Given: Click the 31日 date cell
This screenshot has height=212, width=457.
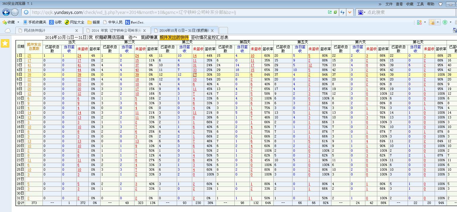Looking at the screenshot, I should click(20, 198).
